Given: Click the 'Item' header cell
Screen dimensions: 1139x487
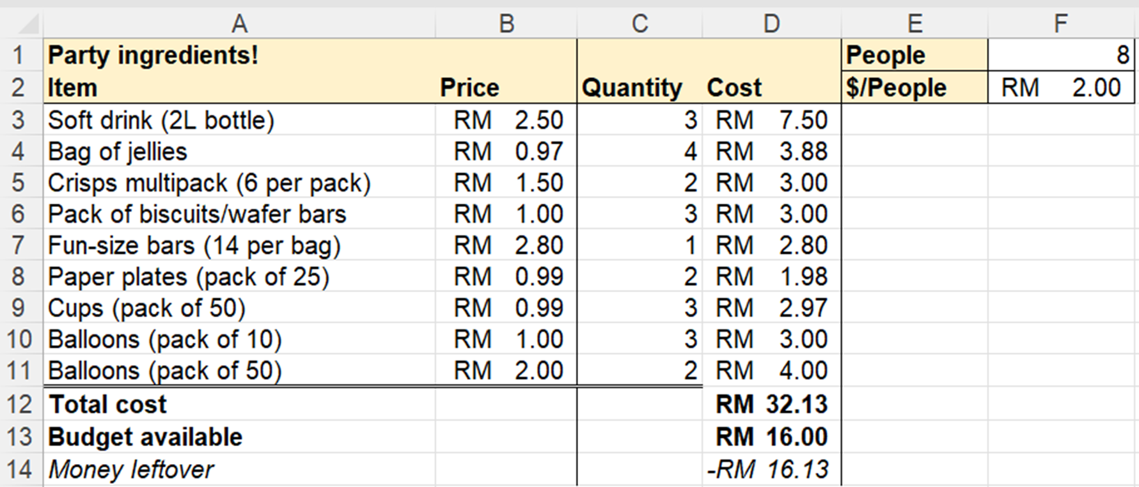Looking at the screenshot, I should tap(239, 88).
